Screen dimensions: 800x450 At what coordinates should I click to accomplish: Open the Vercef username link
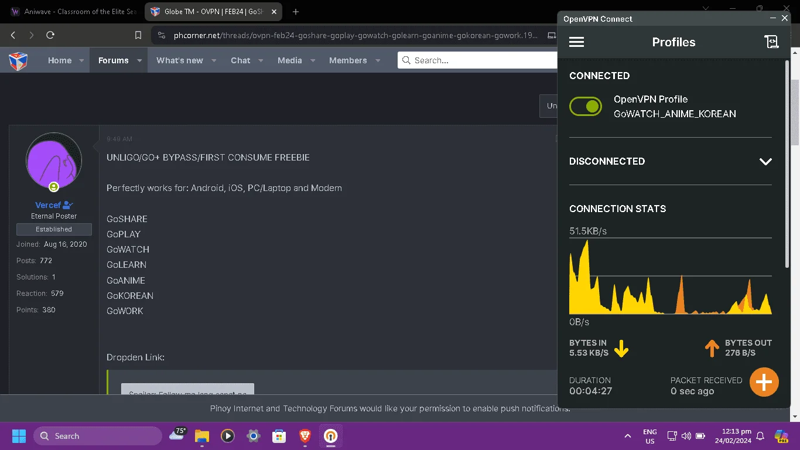click(x=48, y=205)
